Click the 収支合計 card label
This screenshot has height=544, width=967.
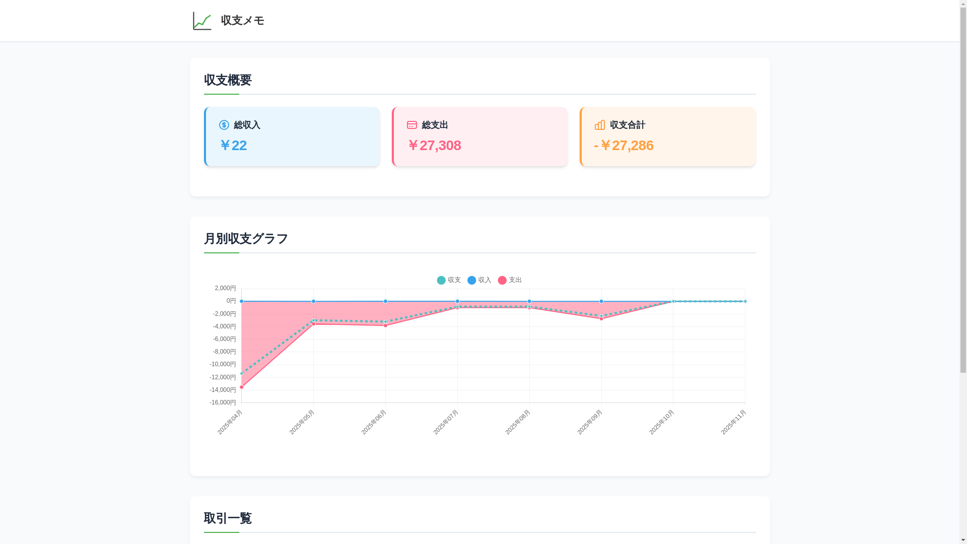[628, 125]
